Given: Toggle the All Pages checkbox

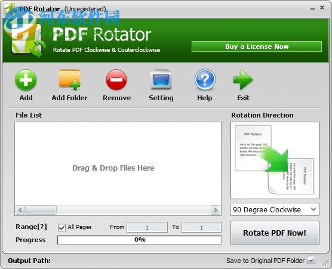Looking at the screenshot, I should click(x=62, y=228).
